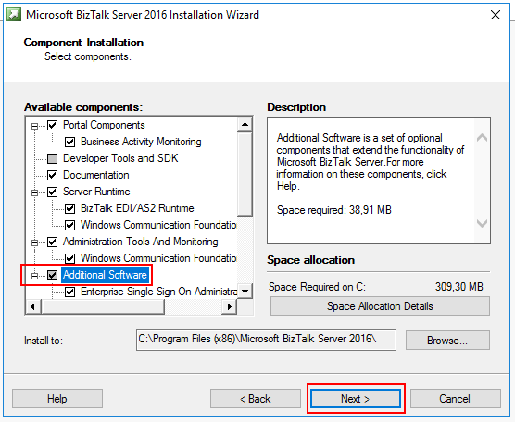Click the components list scroll up arrow
Viewport: 515px width, 422px height.
tap(245, 124)
